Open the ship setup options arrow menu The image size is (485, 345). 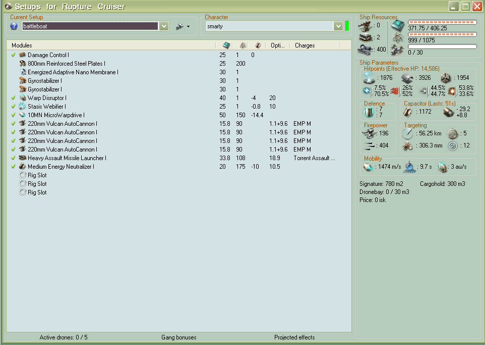[x=189, y=27]
